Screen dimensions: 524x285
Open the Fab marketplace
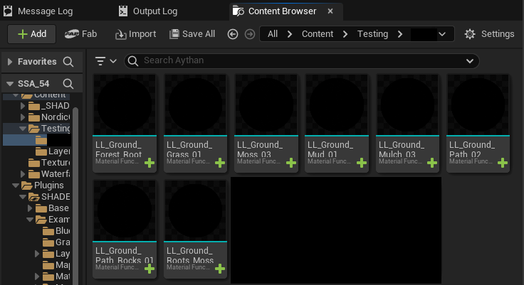(80, 34)
